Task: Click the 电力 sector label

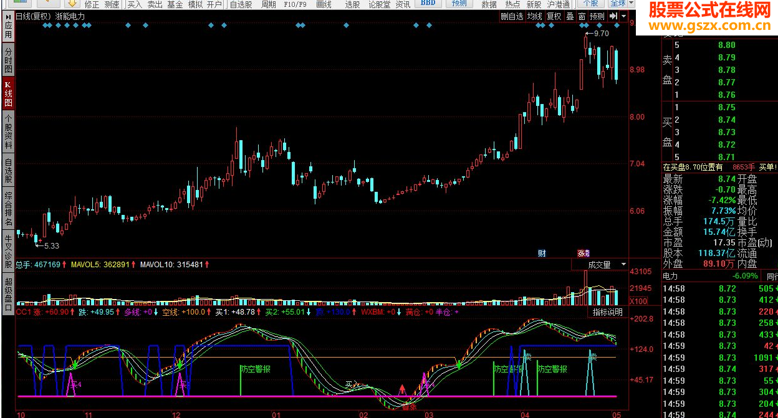Action: pyautogui.click(x=671, y=276)
